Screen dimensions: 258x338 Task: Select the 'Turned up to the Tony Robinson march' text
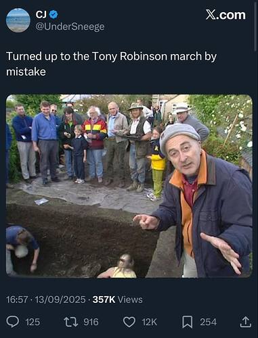pos(105,56)
